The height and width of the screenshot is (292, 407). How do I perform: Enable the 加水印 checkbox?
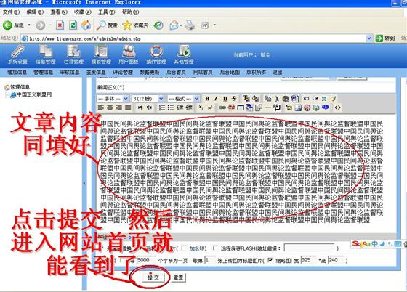pos(184,248)
